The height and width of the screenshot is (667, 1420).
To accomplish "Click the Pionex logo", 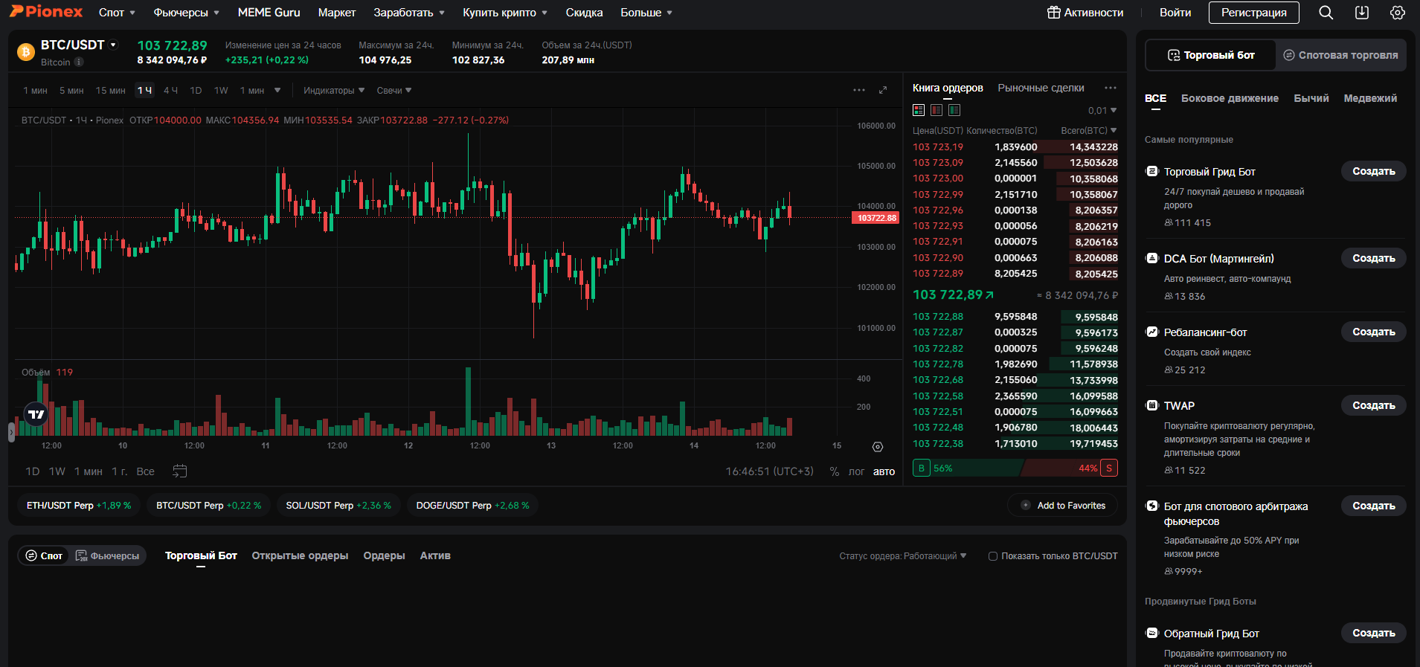I will click(46, 12).
